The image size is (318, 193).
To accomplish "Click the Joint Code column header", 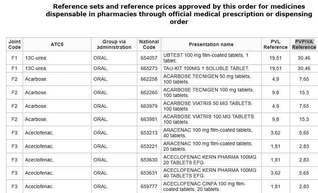I will [x=14, y=44].
